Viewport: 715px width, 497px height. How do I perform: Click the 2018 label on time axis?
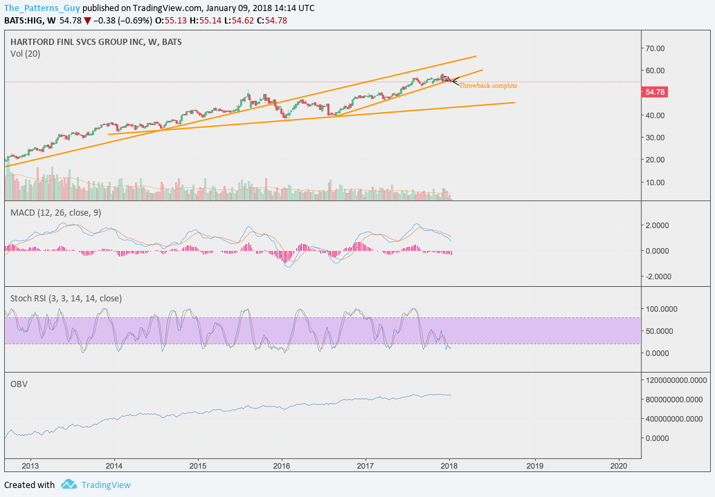[450, 466]
